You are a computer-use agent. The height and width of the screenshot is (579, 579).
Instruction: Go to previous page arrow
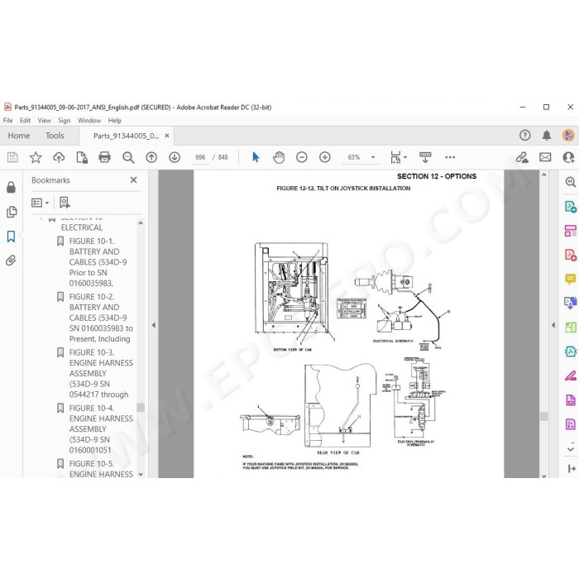pos(151,157)
